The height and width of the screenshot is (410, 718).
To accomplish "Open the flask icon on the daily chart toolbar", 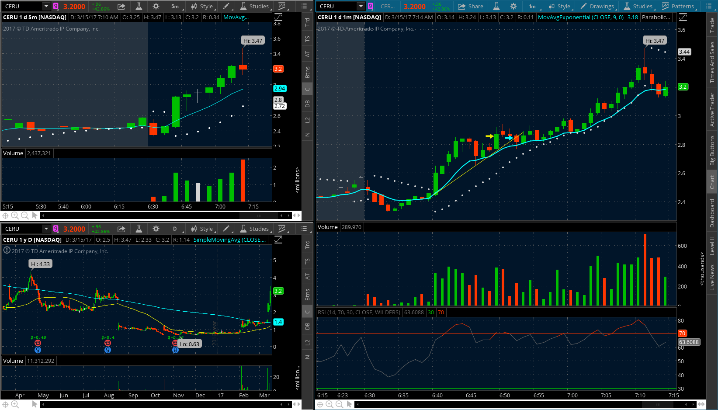I will [x=139, y=229].
